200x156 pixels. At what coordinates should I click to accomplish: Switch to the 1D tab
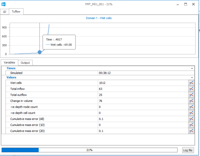[x=5, y=11]
